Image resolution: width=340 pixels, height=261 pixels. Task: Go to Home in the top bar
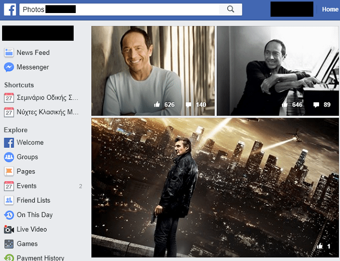(x=330, y=9)
